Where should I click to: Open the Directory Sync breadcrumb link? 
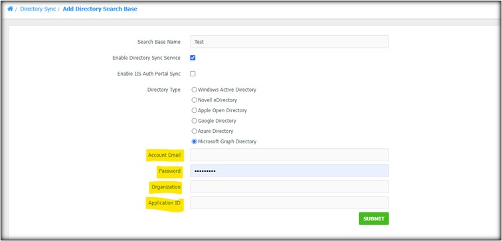tap(38, 9)
